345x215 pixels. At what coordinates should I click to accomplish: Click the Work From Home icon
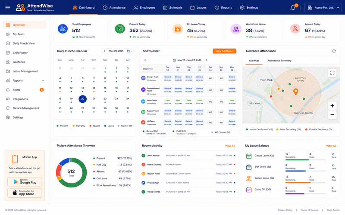(236, 29)
